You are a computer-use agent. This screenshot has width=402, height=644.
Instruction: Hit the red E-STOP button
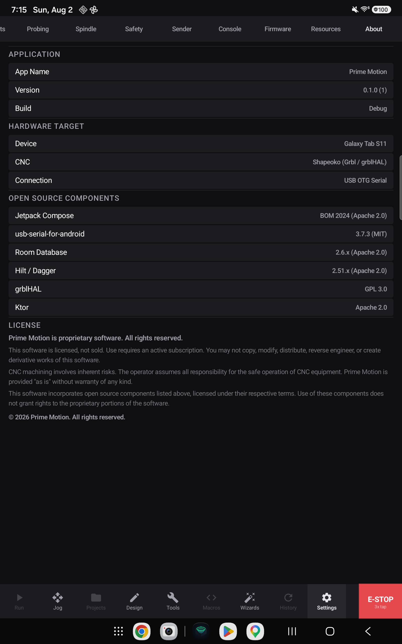[380, 601]
